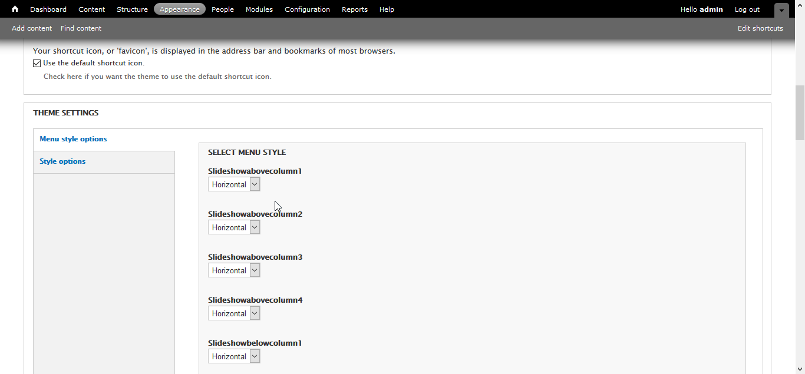Open the Structure menu

coord(132,9)
